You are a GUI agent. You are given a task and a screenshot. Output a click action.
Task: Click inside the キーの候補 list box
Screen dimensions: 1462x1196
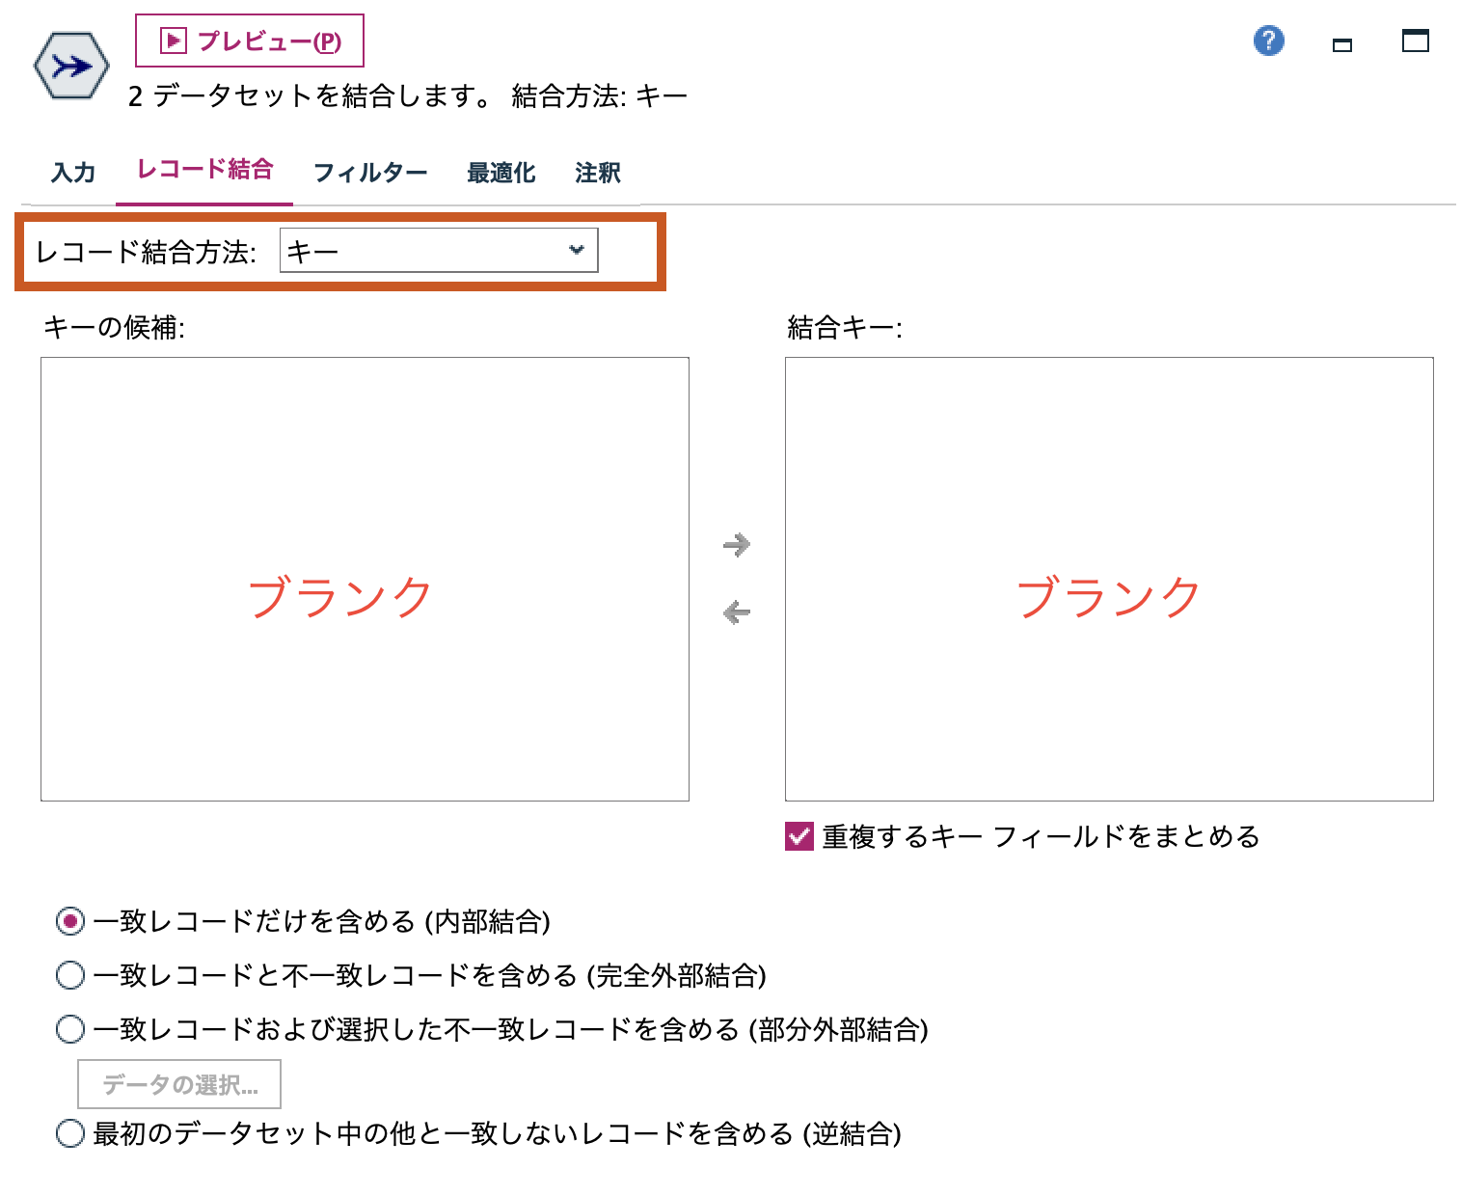(364, 579)
